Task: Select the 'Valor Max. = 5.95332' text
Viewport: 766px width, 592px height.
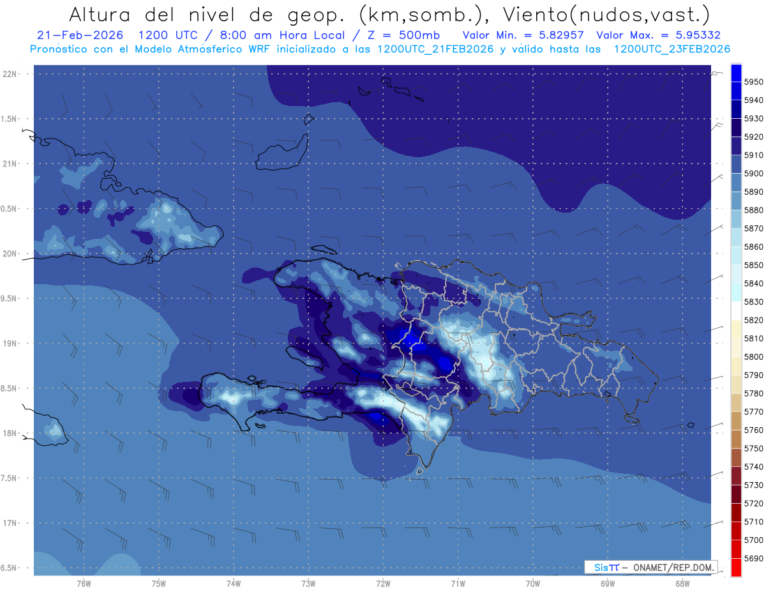Action: pos(658,35)
